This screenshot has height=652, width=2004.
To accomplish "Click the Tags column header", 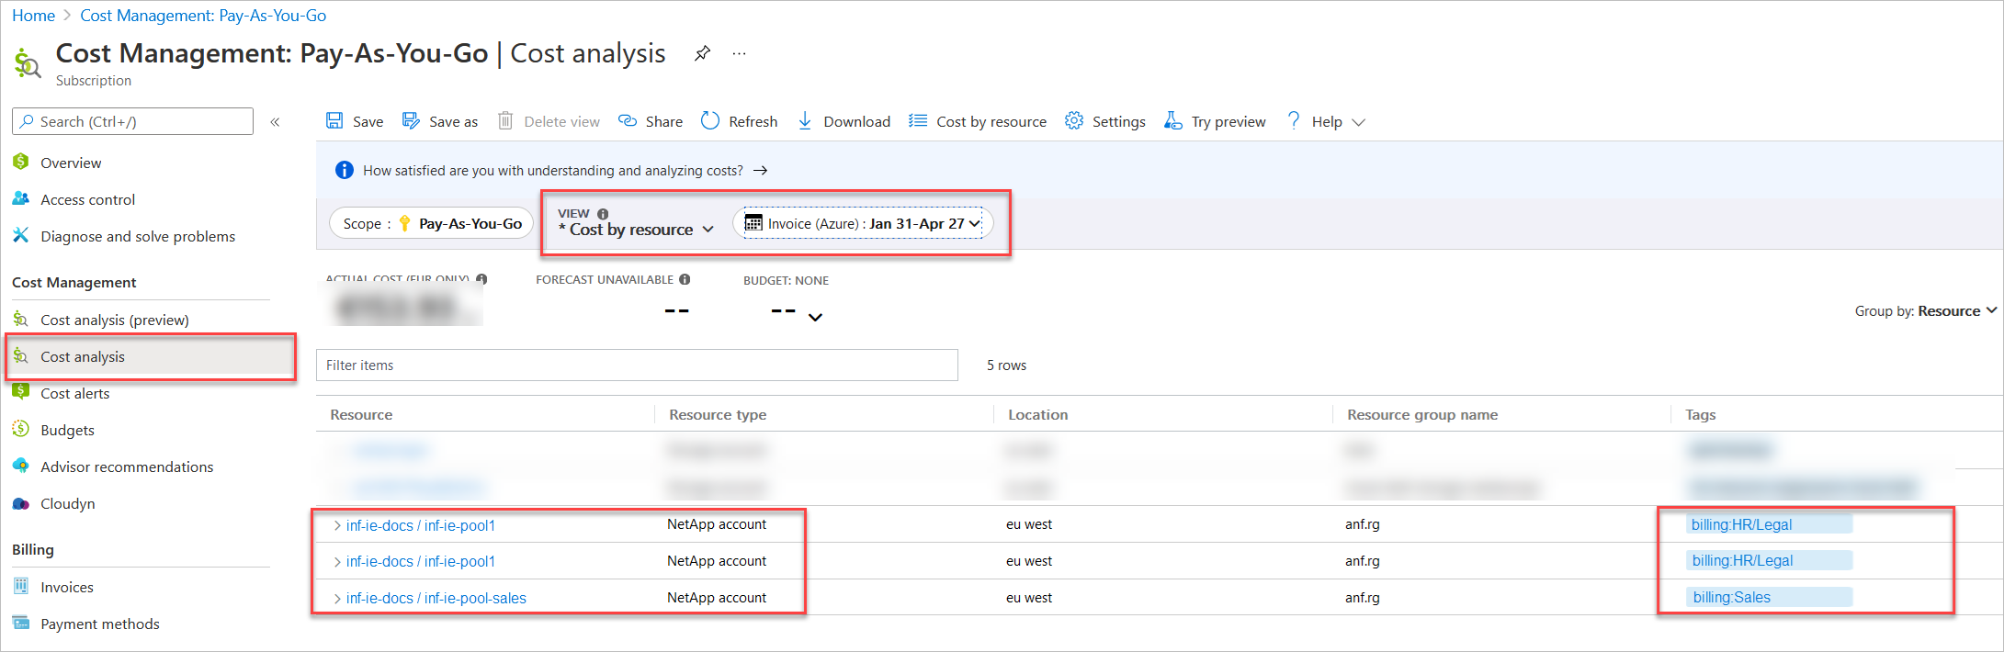I will coord(1701,414).
